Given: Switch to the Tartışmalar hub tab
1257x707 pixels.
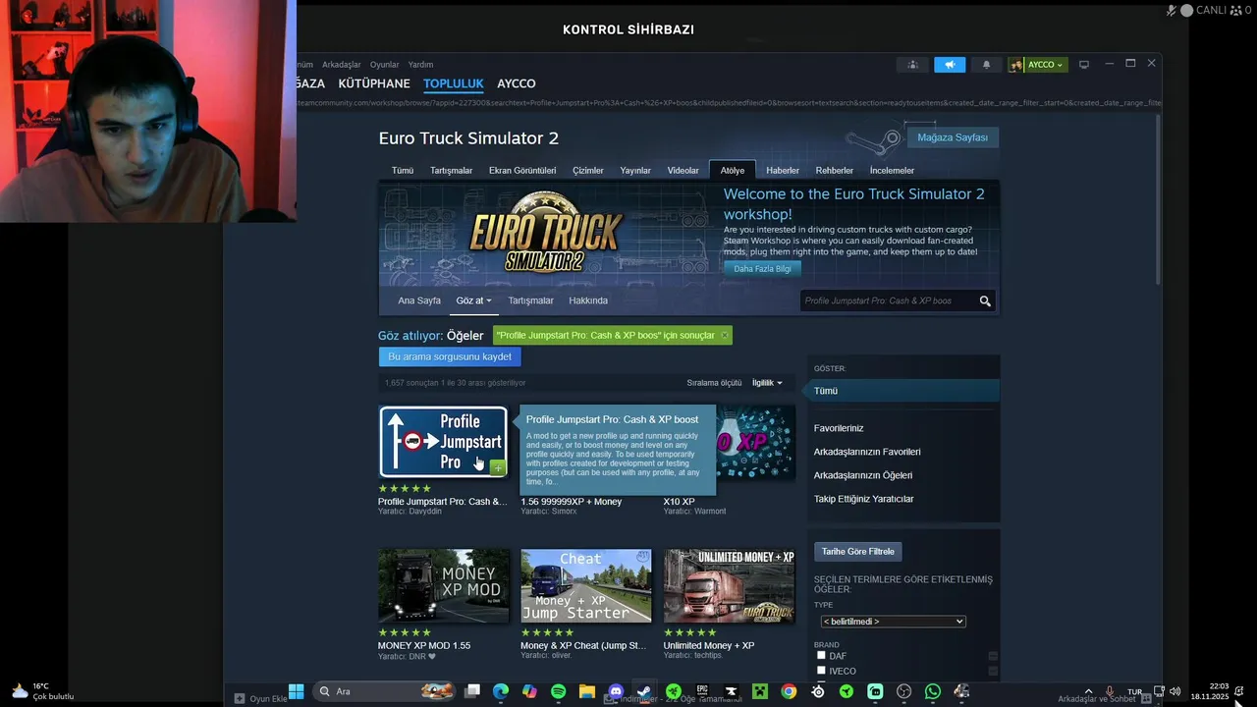Looking at the screenshot, I should pyautogui.click(x=451, y=170).
